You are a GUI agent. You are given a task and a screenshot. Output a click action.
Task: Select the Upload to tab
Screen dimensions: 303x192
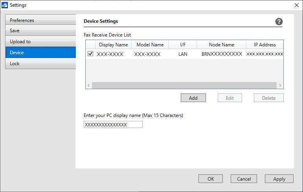[x=40, y=42]
